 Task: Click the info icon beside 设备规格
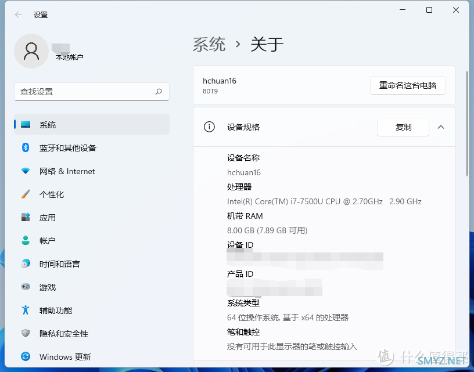(209, 127)
